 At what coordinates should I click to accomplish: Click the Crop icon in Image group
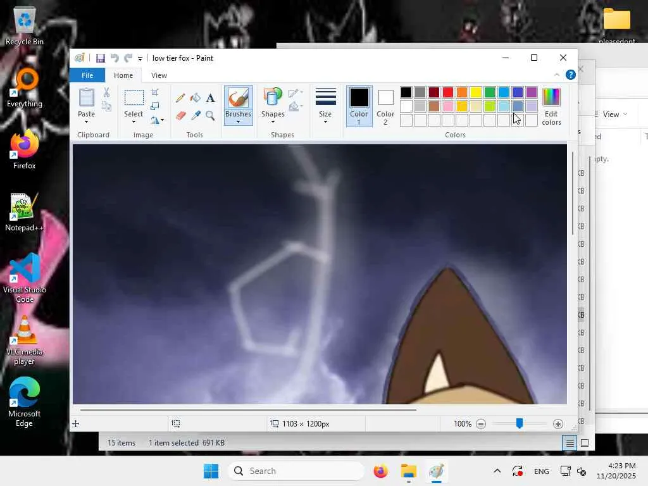point(155,92)
